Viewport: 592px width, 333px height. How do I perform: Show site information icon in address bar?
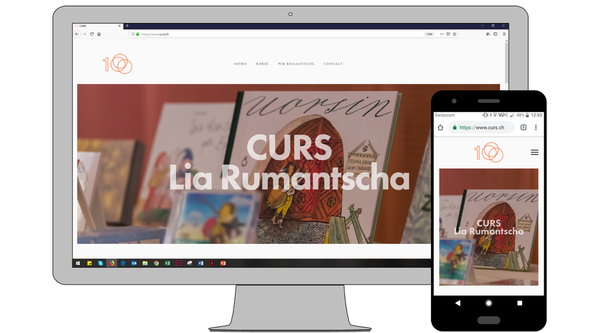[x=133, y=34]
